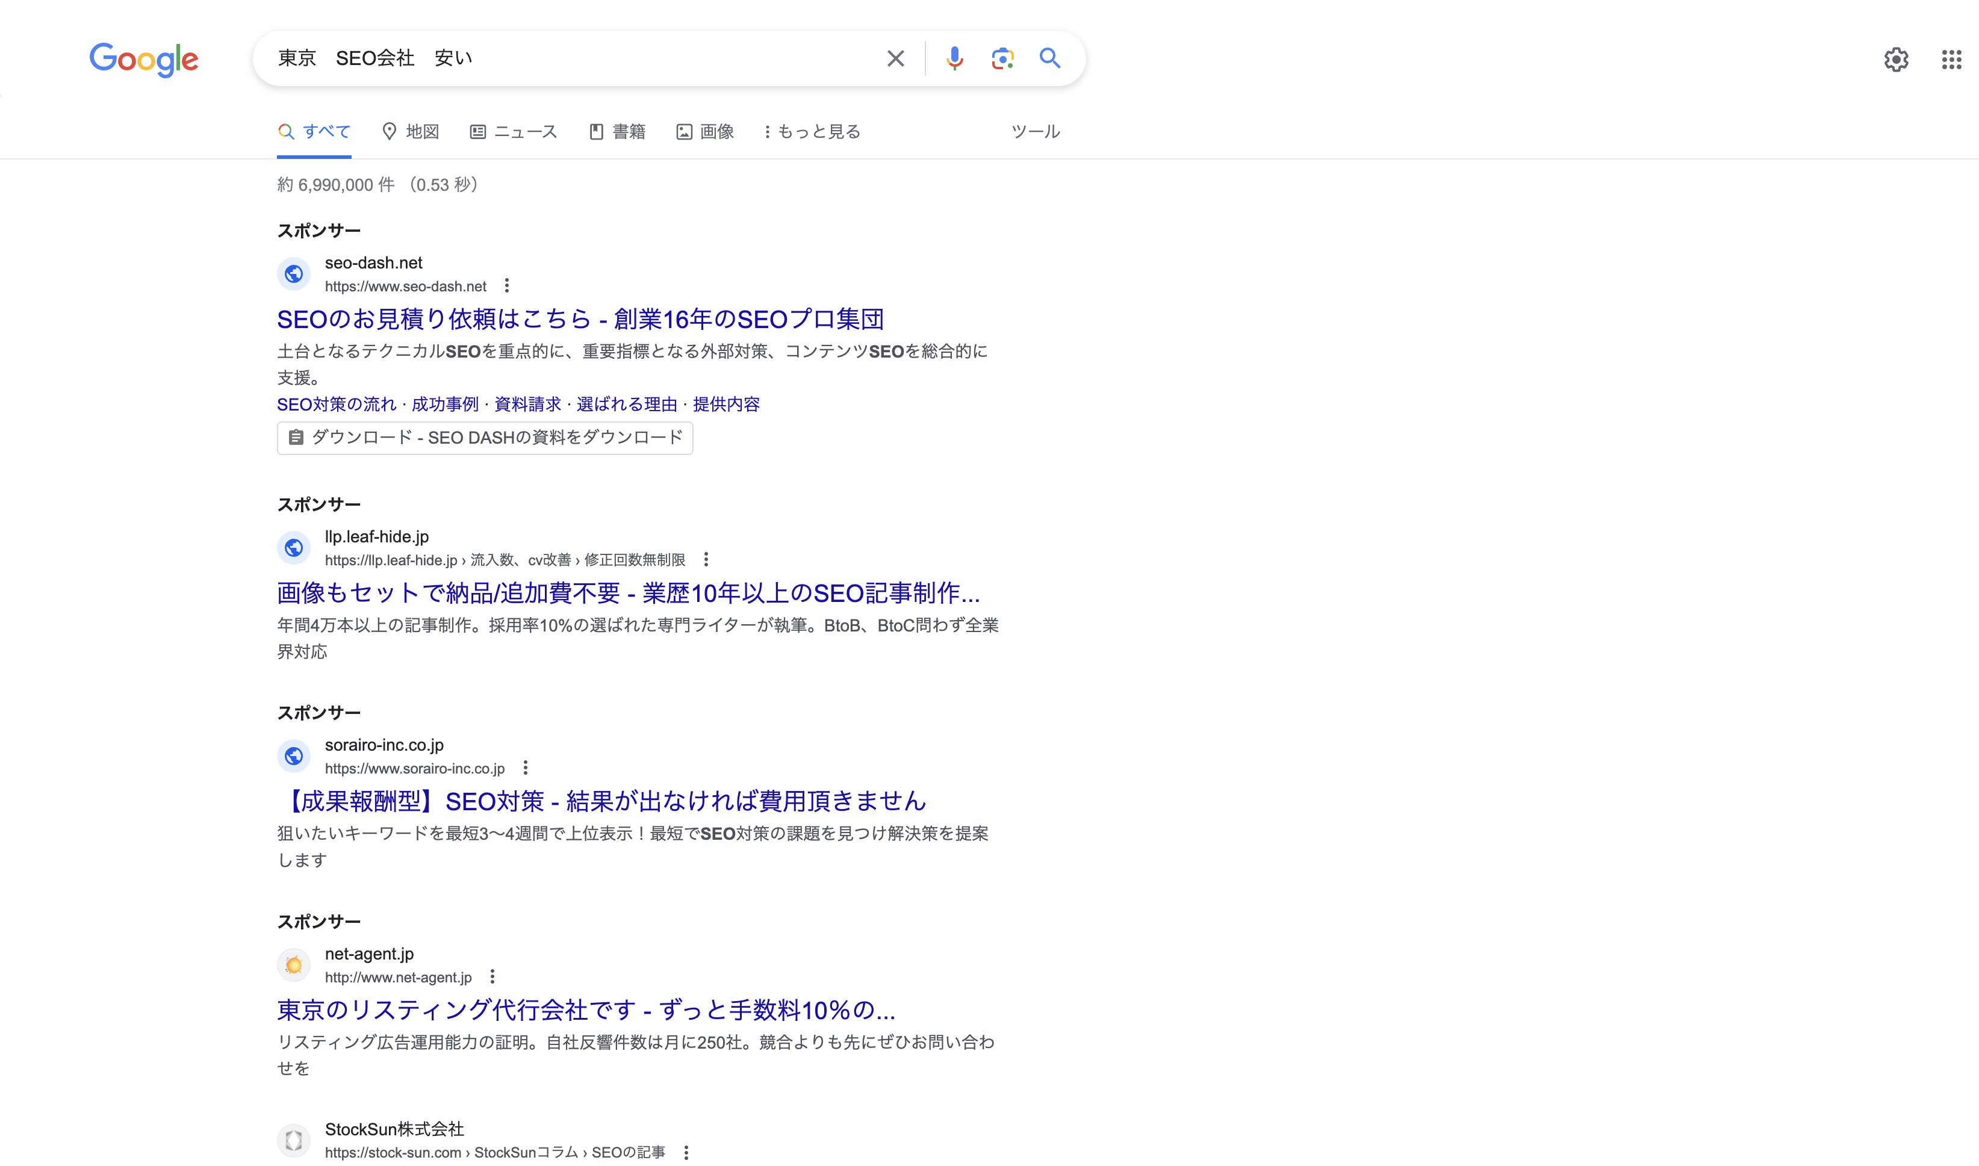Follow the 提供内容 sitelink
Screen dimensions: 1979x1166
pyautogui.click(x=727, y=405)
